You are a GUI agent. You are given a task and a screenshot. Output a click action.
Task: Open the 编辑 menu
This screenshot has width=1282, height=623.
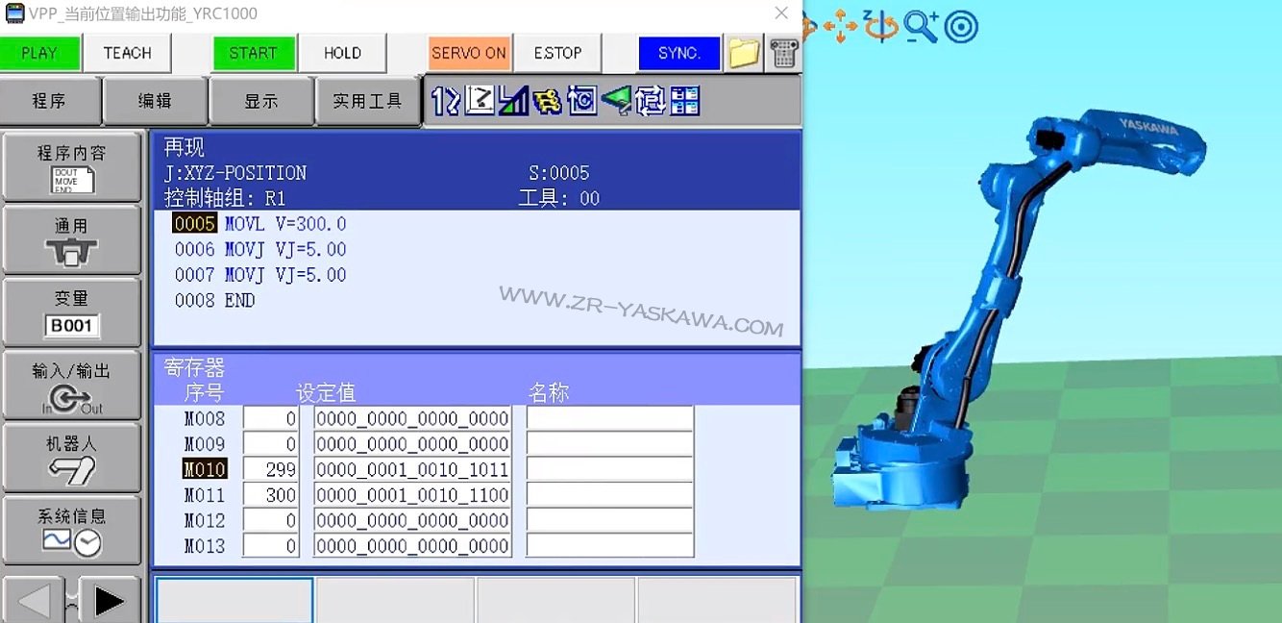[156, 101]
